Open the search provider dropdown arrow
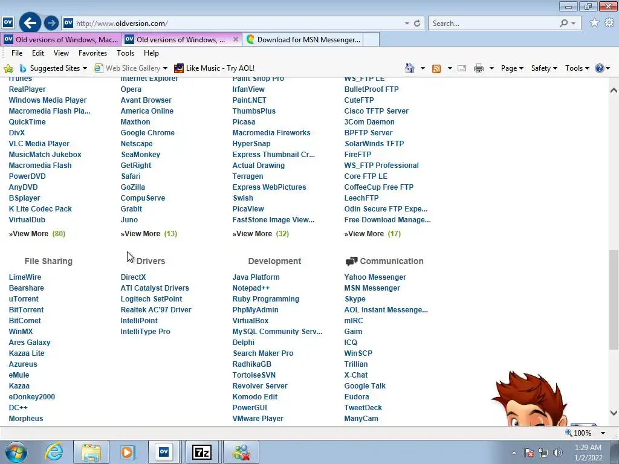 click(x=573, y=24)
